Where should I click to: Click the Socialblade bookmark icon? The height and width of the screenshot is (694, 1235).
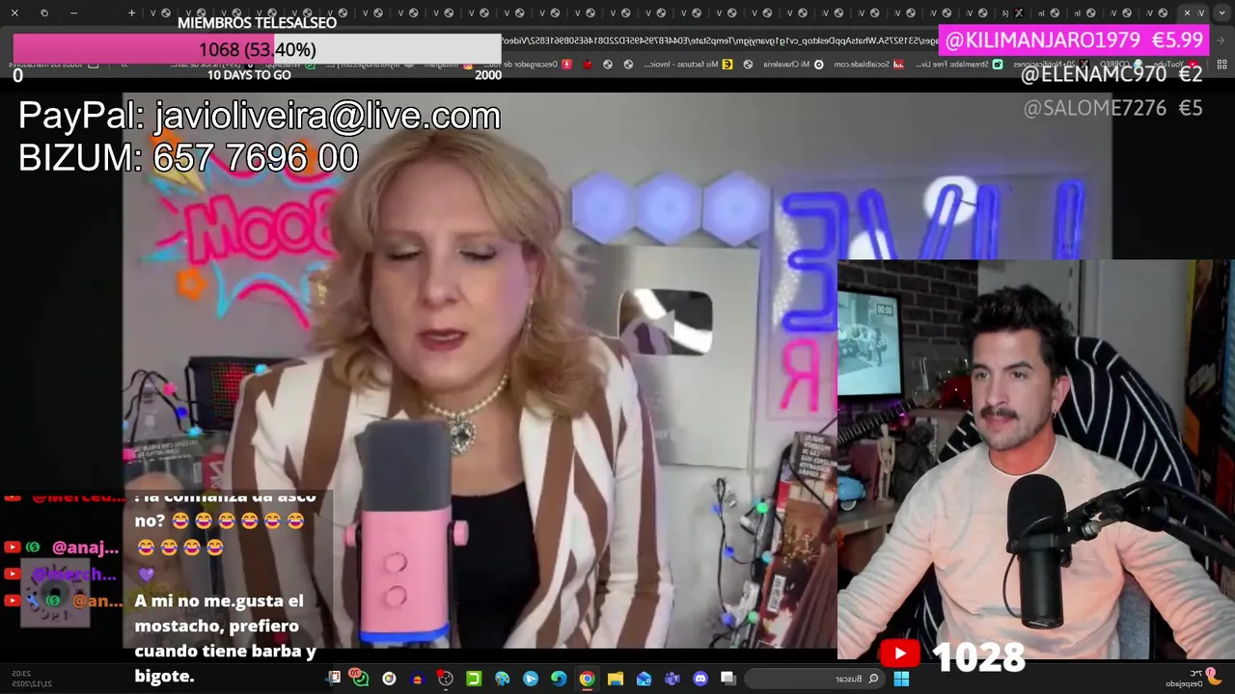(x=898, y=64)
